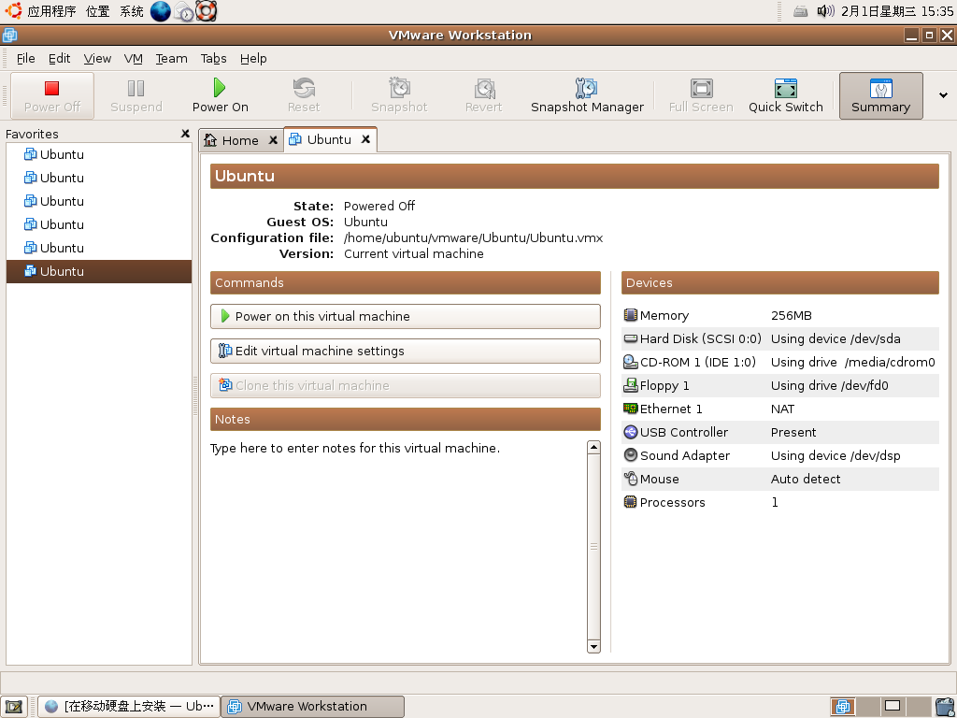Toggle the Summary view button
957x718 pixels.
coord(880,96)
